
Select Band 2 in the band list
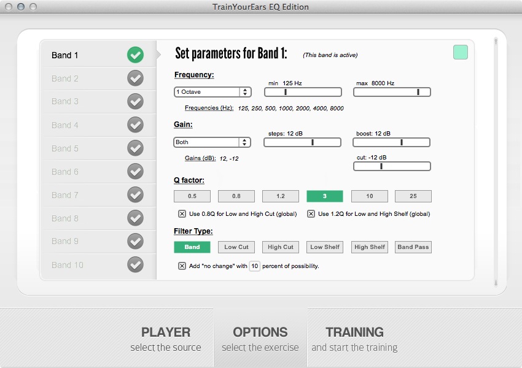click(x=98, y=79)
